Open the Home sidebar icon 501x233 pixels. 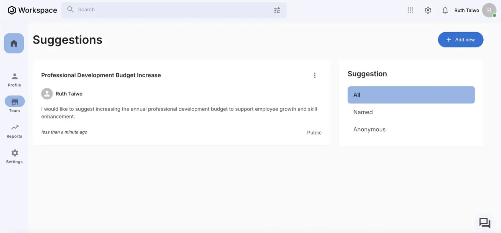click(x=14, y=43)
